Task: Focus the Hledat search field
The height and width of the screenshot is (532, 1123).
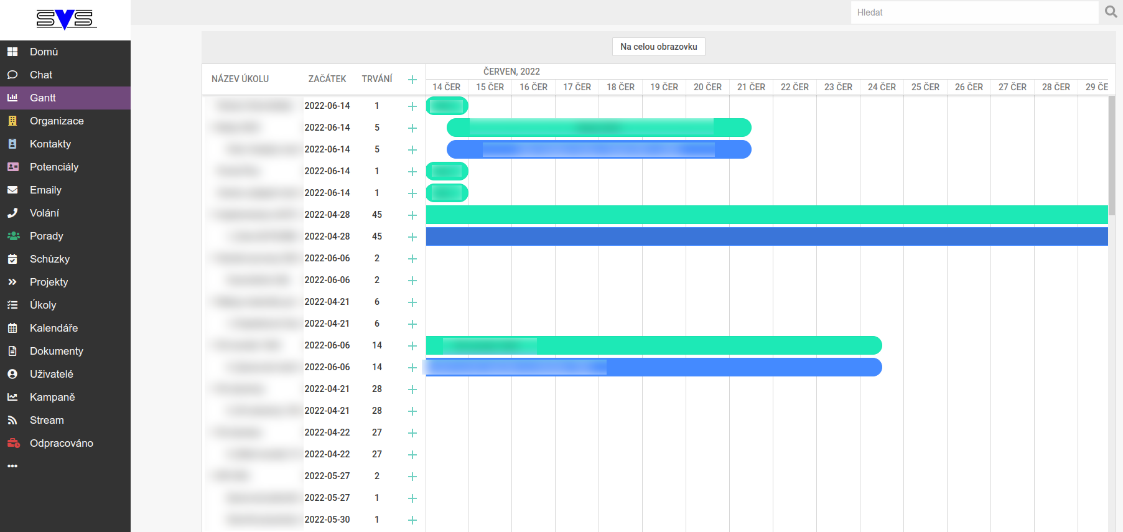Action: pyautogui.click(x=974, y=12)
